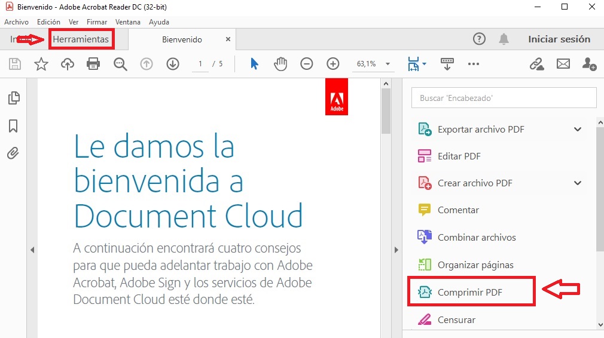Collapse the right tools pane arrow

396,250
